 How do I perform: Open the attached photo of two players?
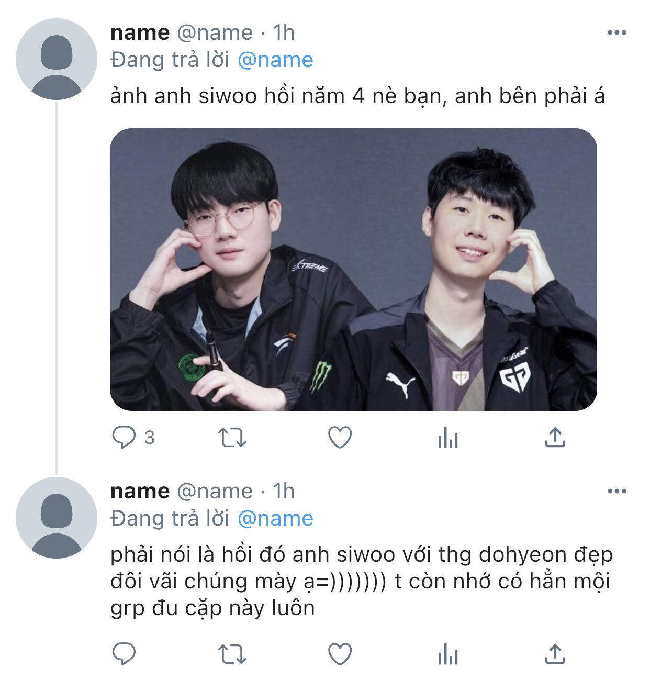click(353, 270)
